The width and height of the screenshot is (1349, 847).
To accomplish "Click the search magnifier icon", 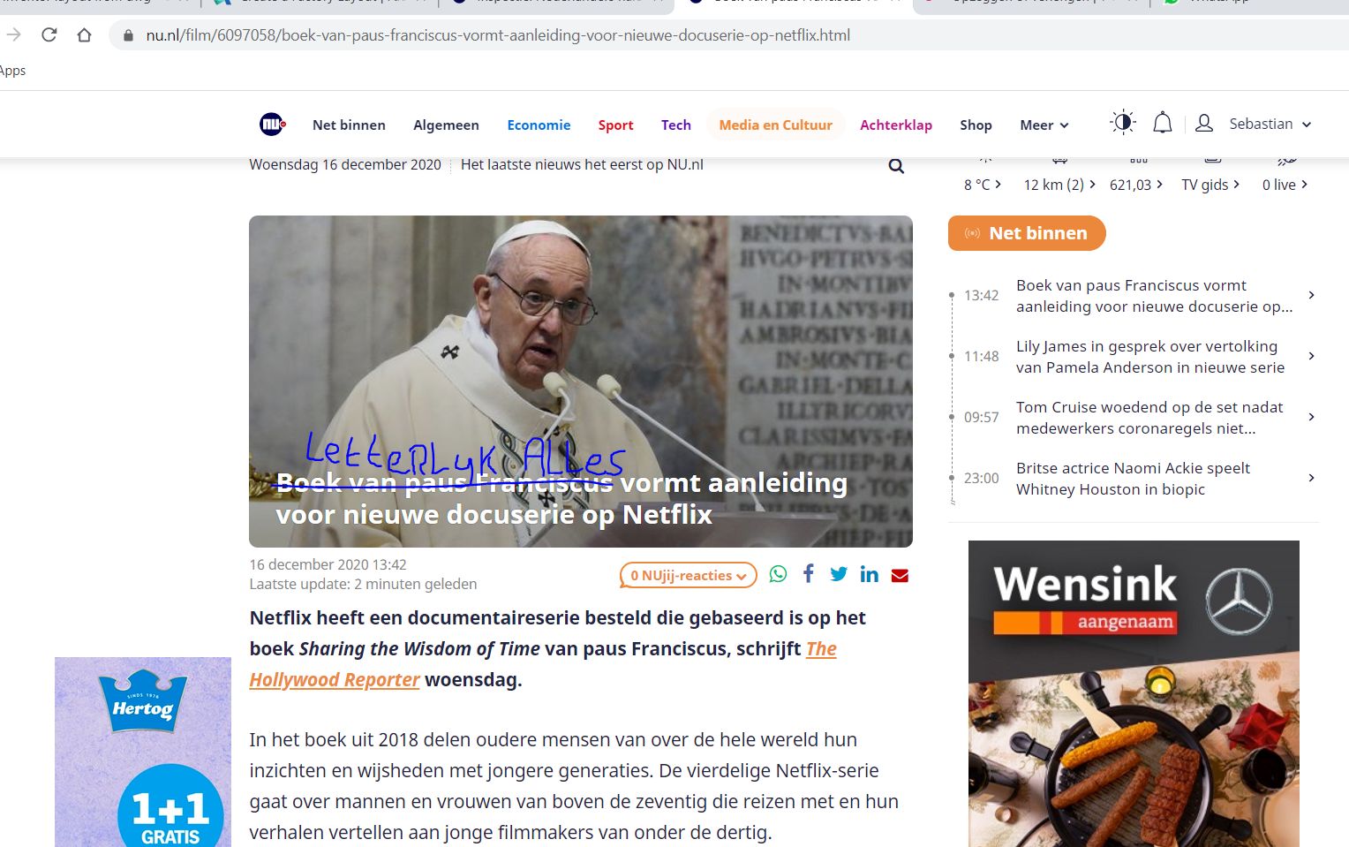I will [896, 166].
